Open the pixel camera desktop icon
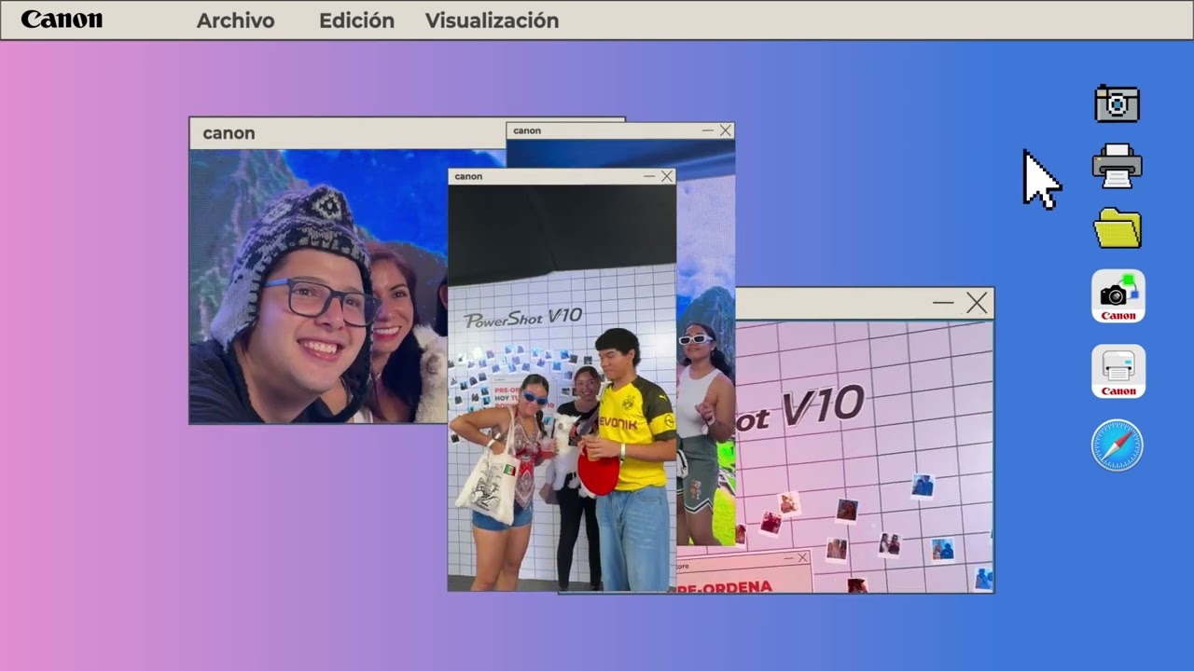The width and height of the screenshot is (1194, 671). (x=1117, y=103)
